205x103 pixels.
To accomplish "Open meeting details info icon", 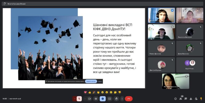I will coord(175,99).
